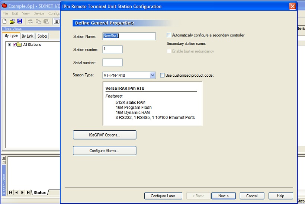Open the View menu

26,13
